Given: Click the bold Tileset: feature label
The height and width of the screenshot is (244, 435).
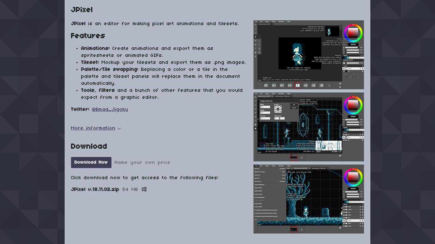Looking at the screenshot, I should [x=90, y=63].
